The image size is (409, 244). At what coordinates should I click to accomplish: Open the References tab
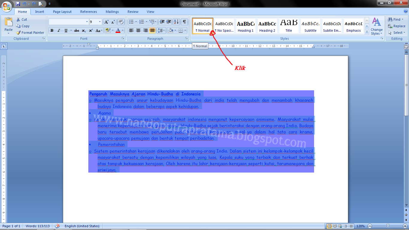(x=89, y=12)
